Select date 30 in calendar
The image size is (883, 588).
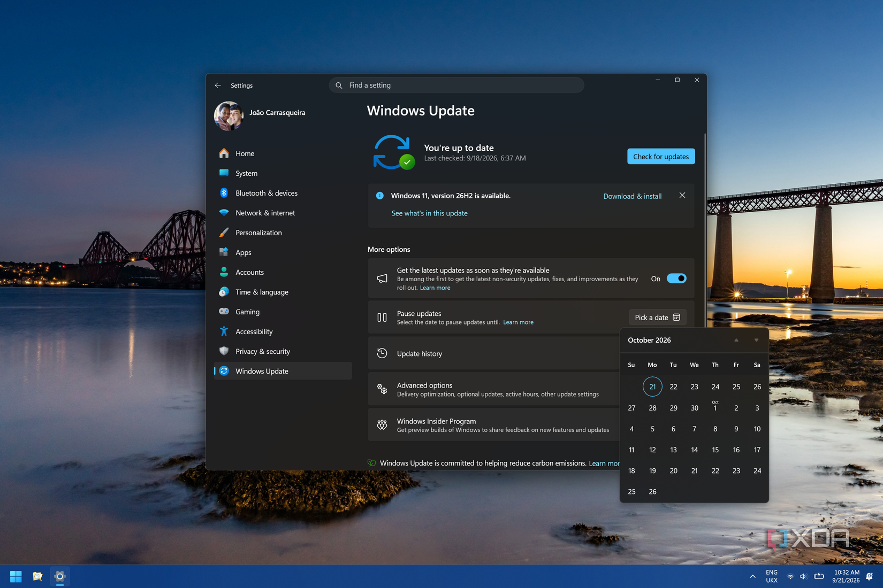[x=694, y=408]
